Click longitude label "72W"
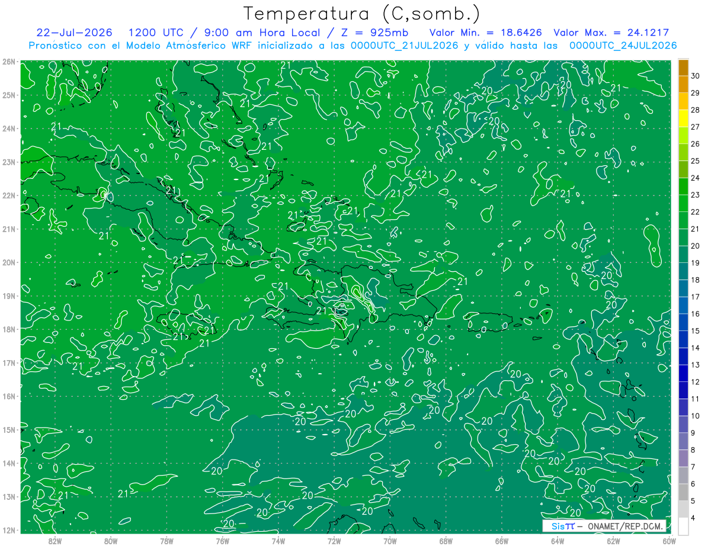This screenshot has width=711, height=549. click(334, 541)
